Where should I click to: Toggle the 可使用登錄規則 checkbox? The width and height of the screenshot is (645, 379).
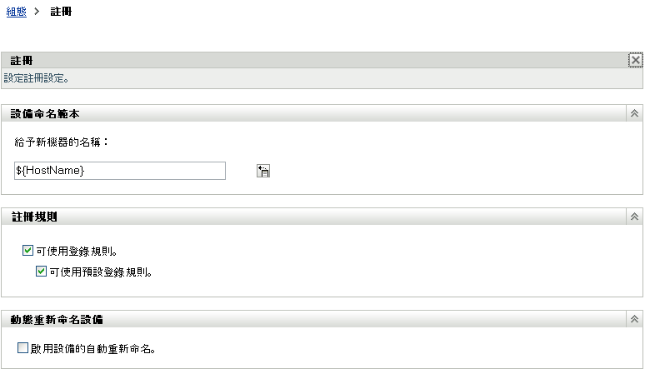[27, 251]
